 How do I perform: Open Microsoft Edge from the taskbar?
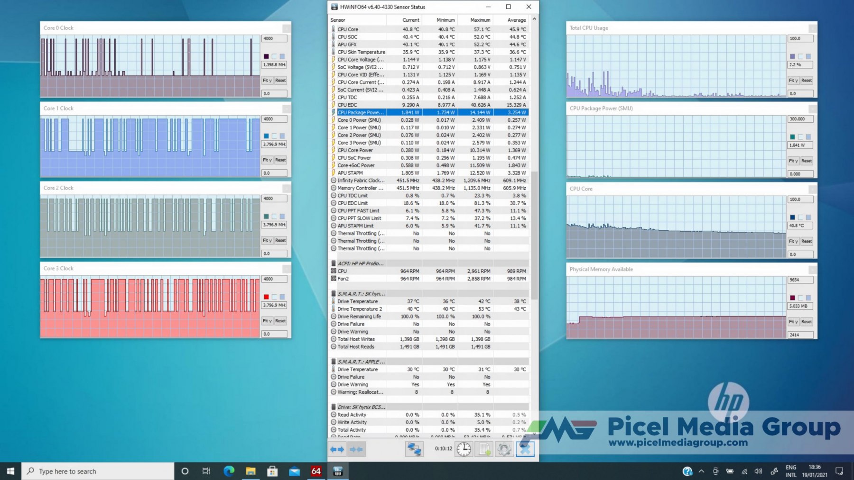click(229, 471)
